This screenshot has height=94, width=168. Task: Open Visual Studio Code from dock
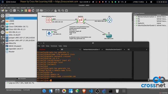91,91
